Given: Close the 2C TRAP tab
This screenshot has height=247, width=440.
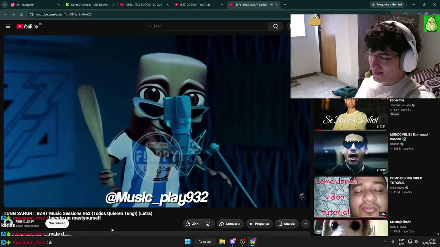Looking at the screenshot, I should (x=222, y=5).
